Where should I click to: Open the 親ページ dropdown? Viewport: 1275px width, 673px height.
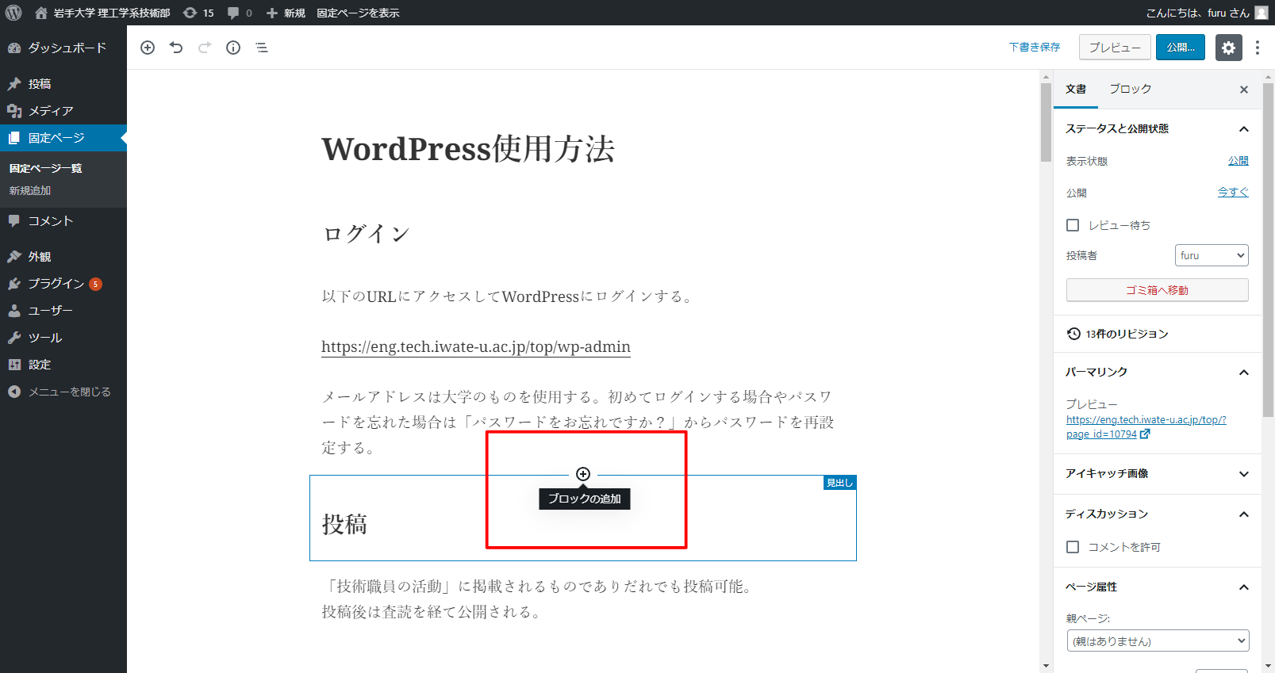[1158, 640]
